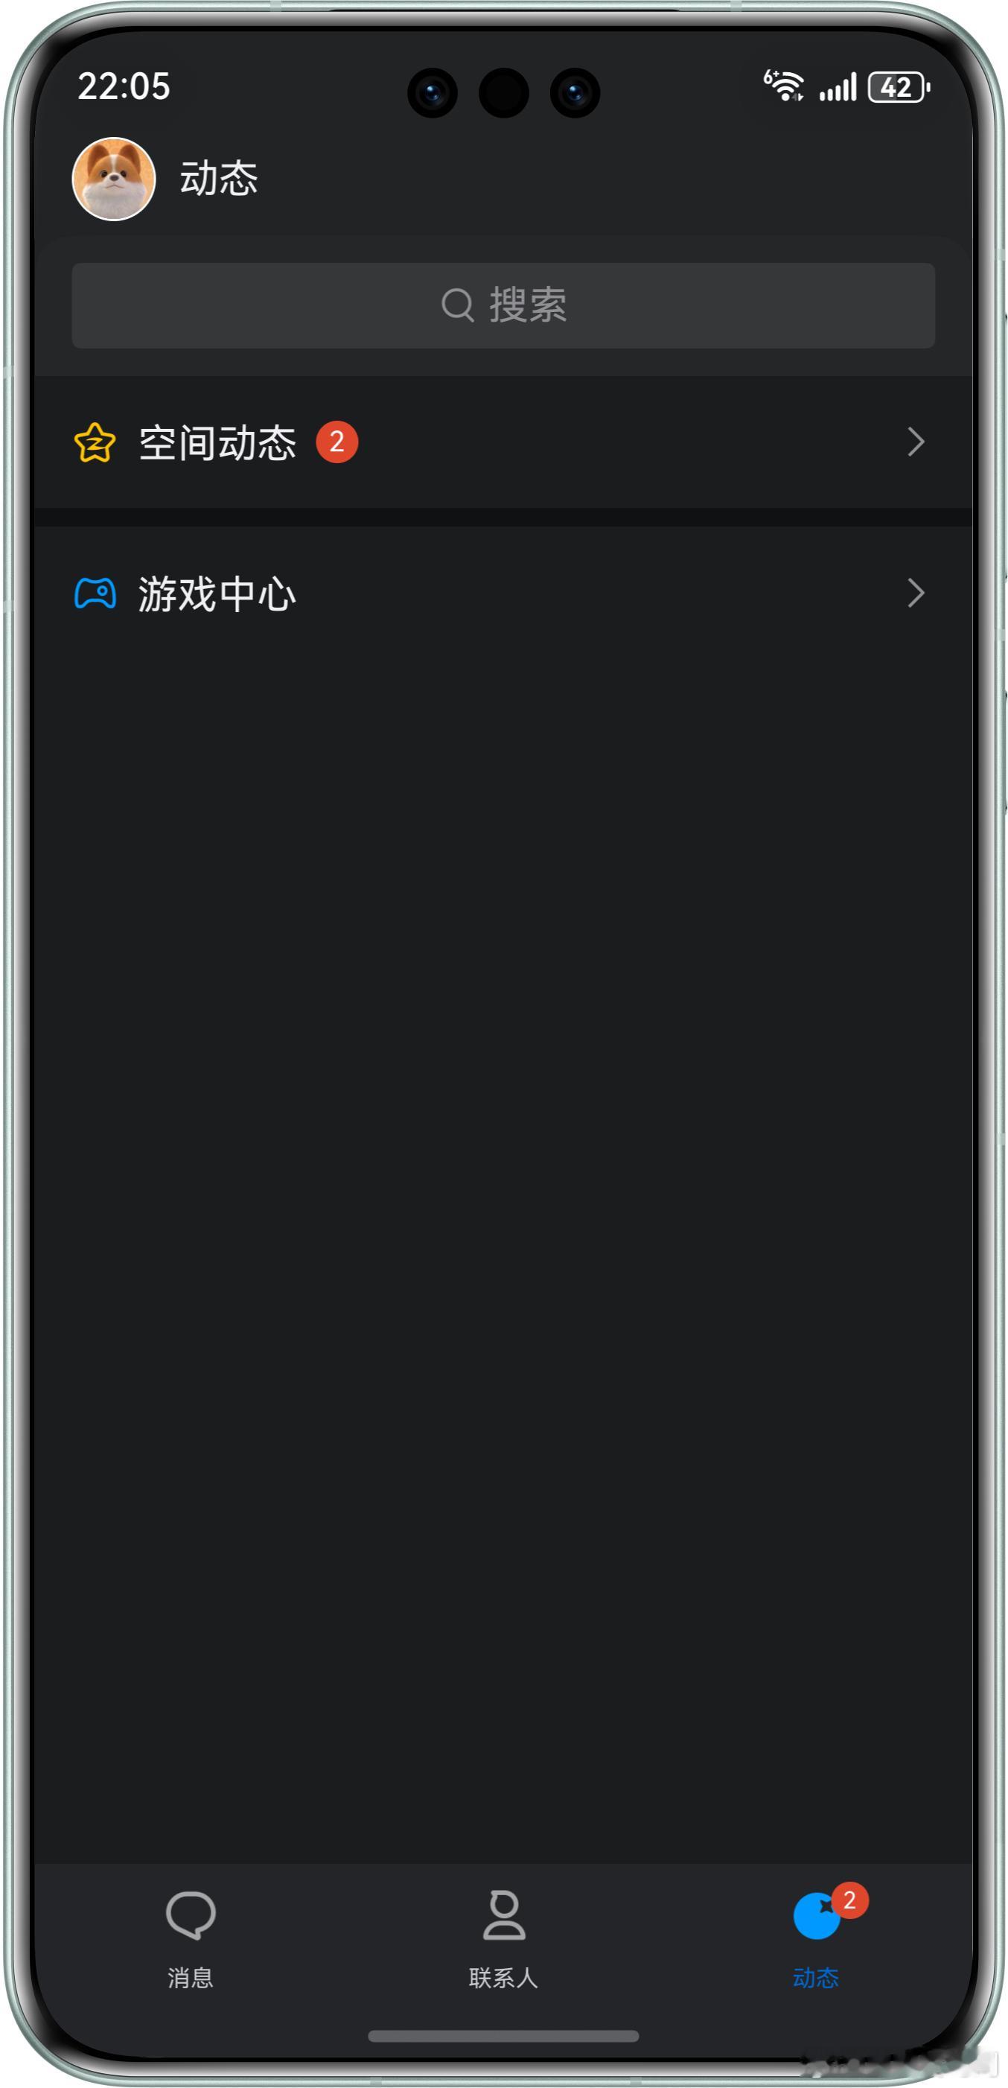Open 游戏中心 entry

pyautogui.click(x=503, y=593)
